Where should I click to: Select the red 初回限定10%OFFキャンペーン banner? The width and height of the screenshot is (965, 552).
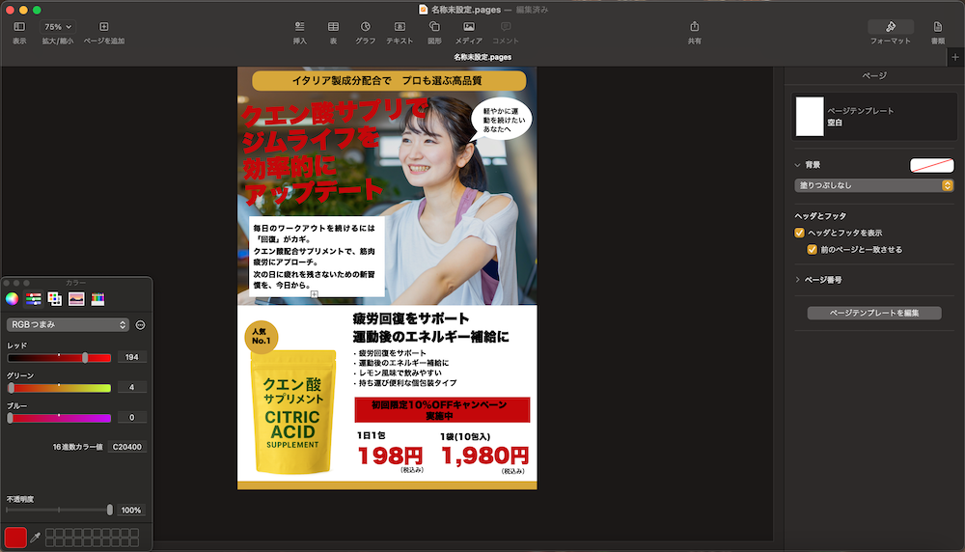pyautogui.click(x=442, y=410)
